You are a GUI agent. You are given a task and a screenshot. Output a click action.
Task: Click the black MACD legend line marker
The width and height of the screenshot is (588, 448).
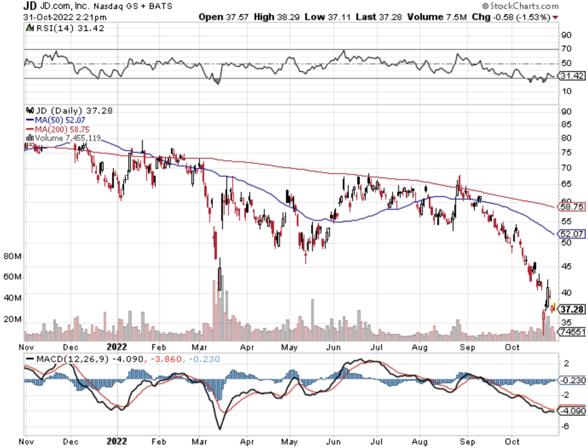(x=30, y=359)
